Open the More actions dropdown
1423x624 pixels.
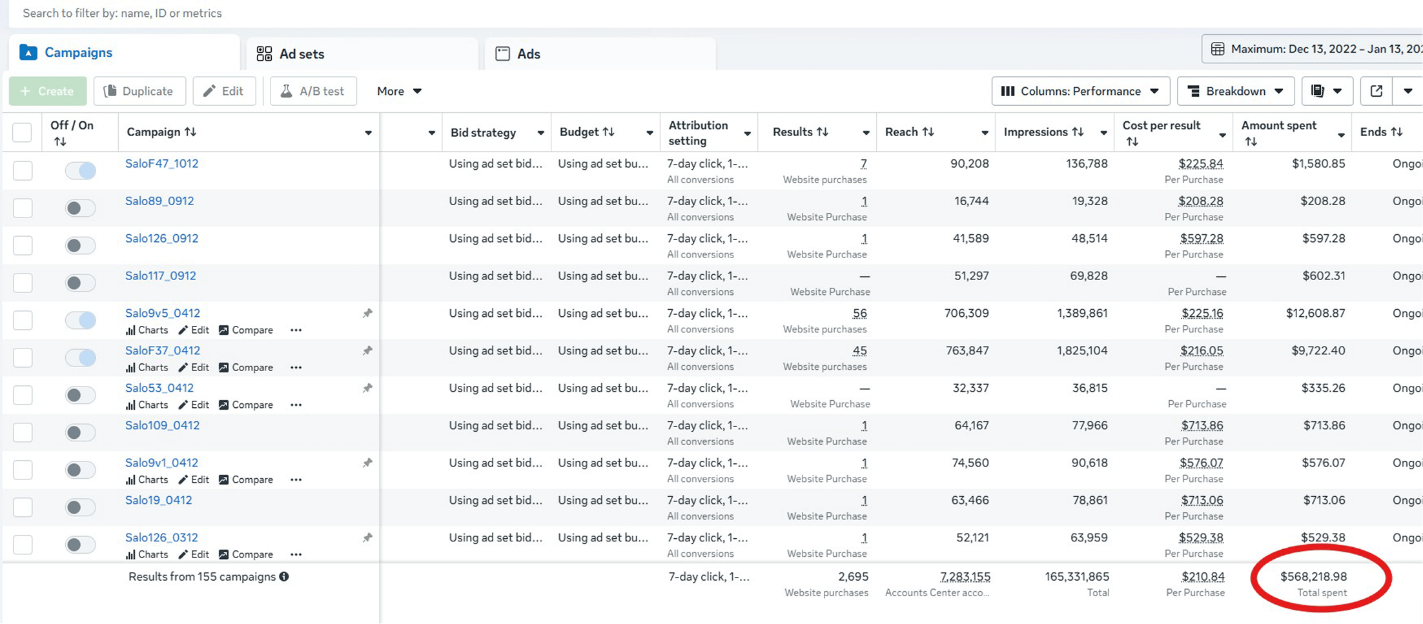click(398, 91)
